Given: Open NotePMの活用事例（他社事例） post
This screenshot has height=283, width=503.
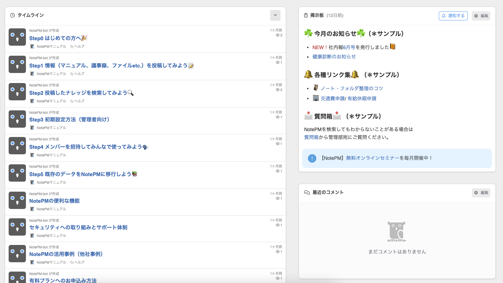Looking at the screenshot, I should (66, 254).
